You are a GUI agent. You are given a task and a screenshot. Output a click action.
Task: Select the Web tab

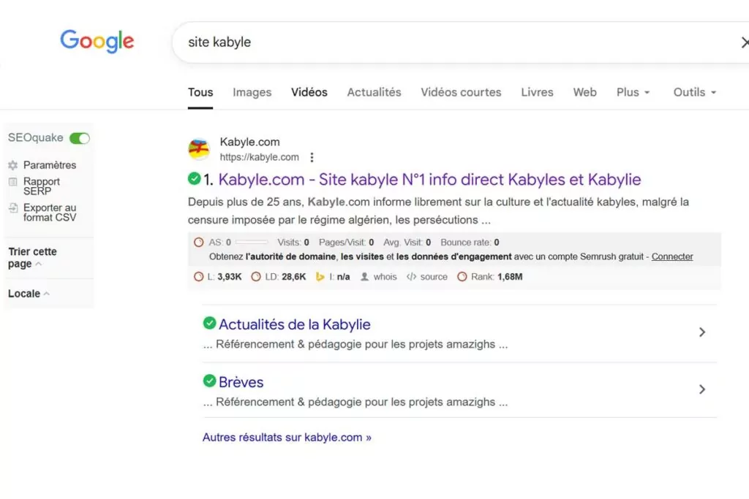[584, 92]
